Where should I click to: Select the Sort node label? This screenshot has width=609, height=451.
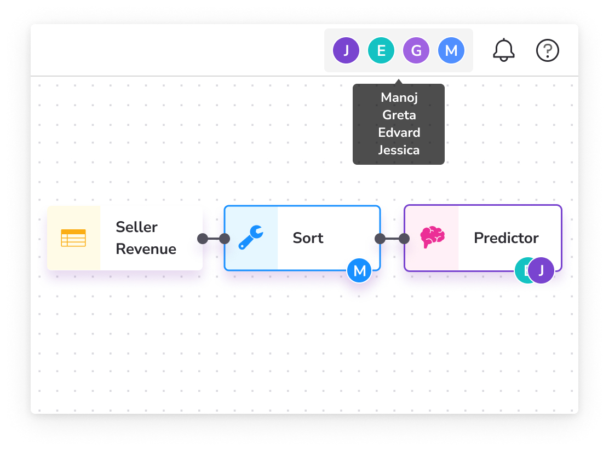coord(308,238)
